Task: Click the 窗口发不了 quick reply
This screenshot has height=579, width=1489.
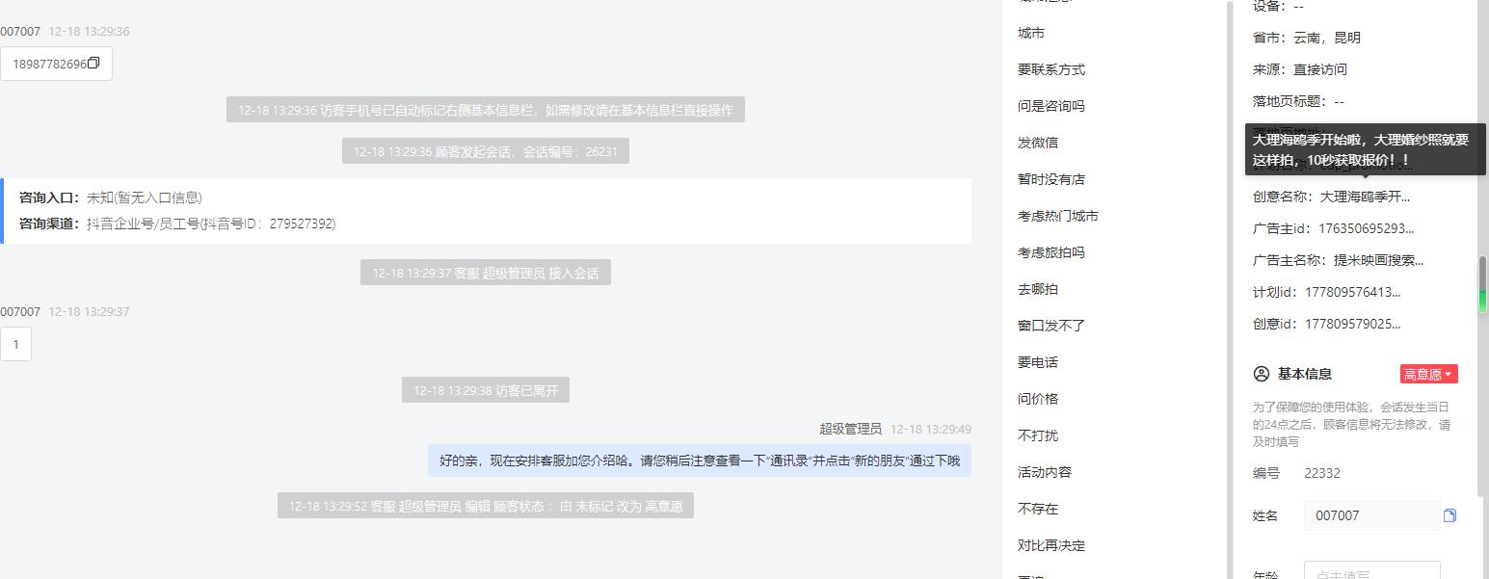Action: (1051, 326)
